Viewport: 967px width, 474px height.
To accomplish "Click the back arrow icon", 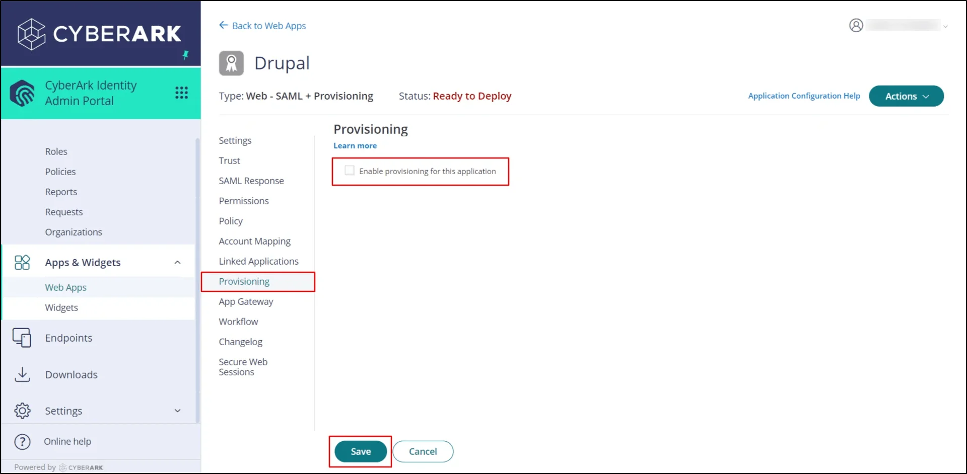I will pyautogui.click(x=224, y=25).
